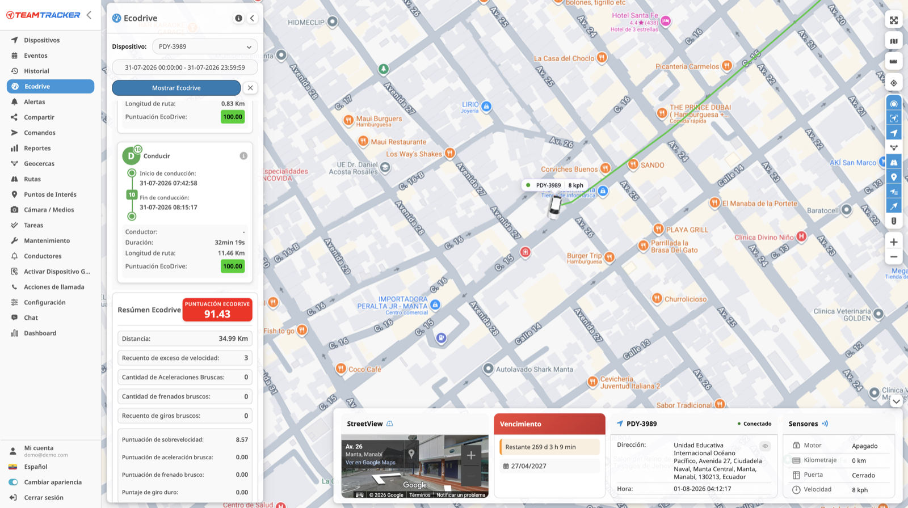
Task: Zoom out on the map
Action: pyautogui.click(x=894, y=257)
